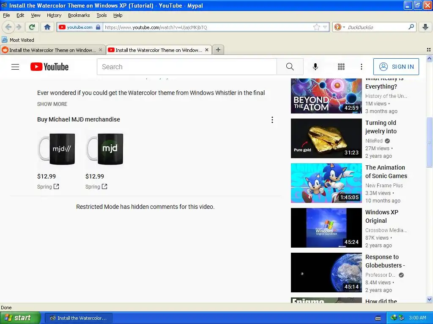Click the Buy Michael MJD merchandise heading
This screenshot has height=324, width=433.
click(x=79, y=119)
